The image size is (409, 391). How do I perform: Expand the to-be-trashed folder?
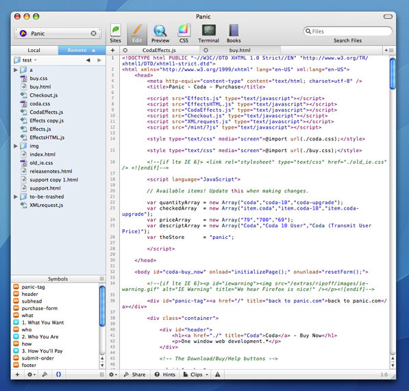pos(15,197)
